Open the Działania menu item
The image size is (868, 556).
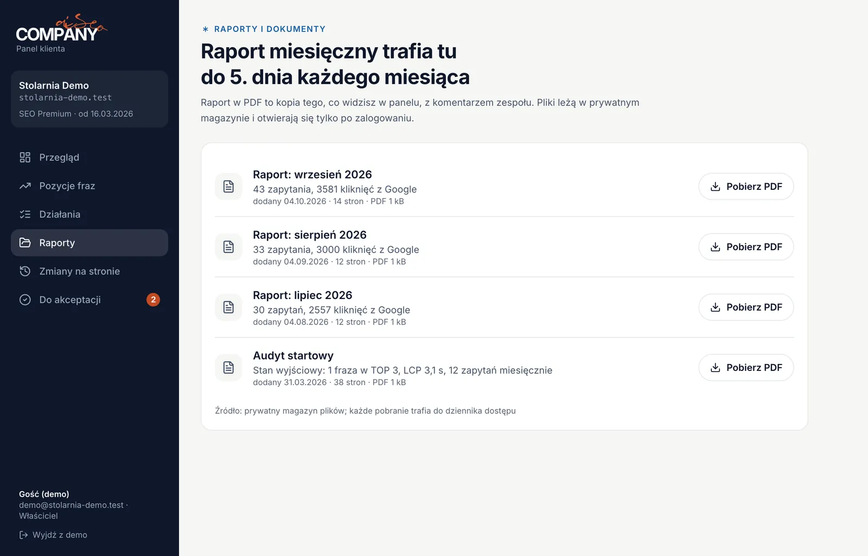[x=90, y=214]
